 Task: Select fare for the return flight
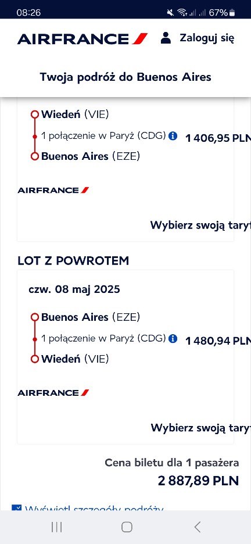200,428
